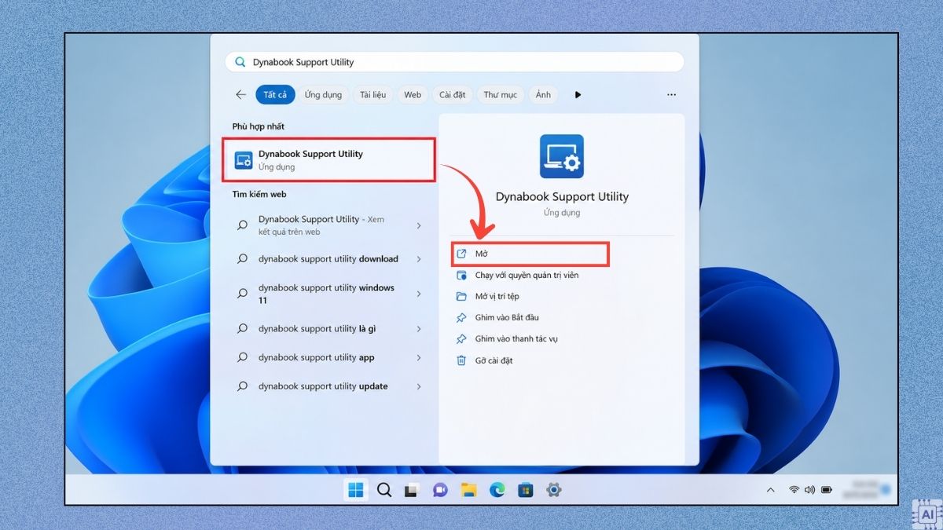This screenshot has height=530, width=943.
Task: Expand chevron for utility windows 11 suggestion
Action: click(419, 294)
